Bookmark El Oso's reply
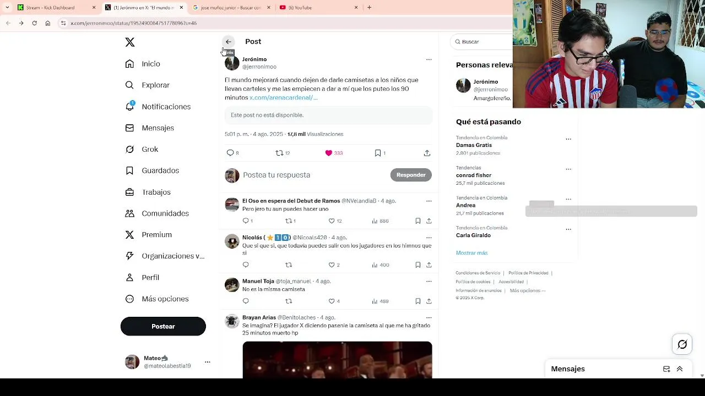705x396 pixels. click(x=418, y=221)
